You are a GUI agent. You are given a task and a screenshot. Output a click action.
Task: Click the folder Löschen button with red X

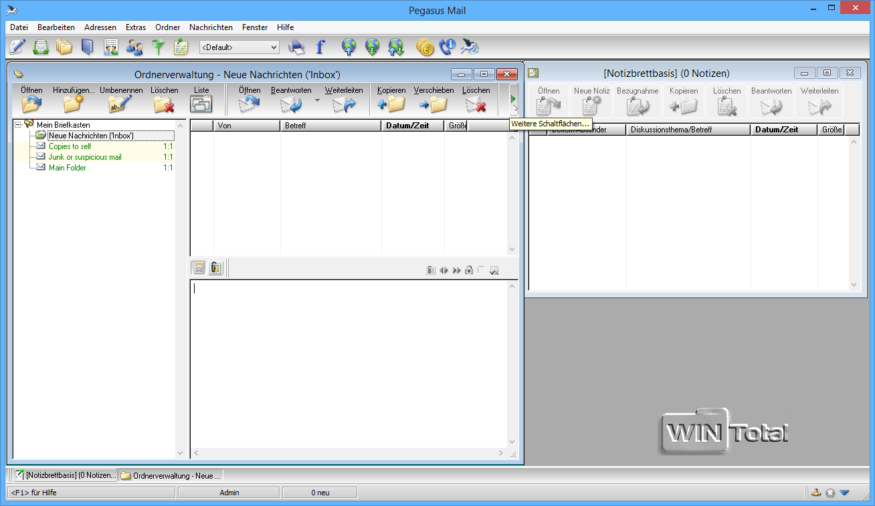[x=165, y=99]
